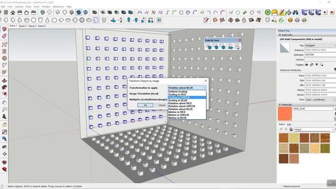Open the Wood materials library dropdown
Viewport: 336px width, 189px height.
coord(314,130)
